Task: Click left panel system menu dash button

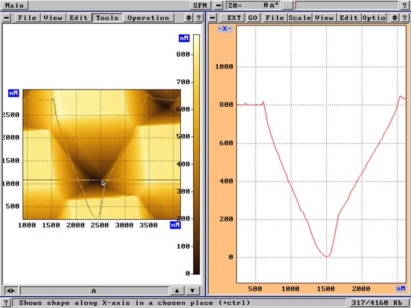Action: click(x=7, y=17)
